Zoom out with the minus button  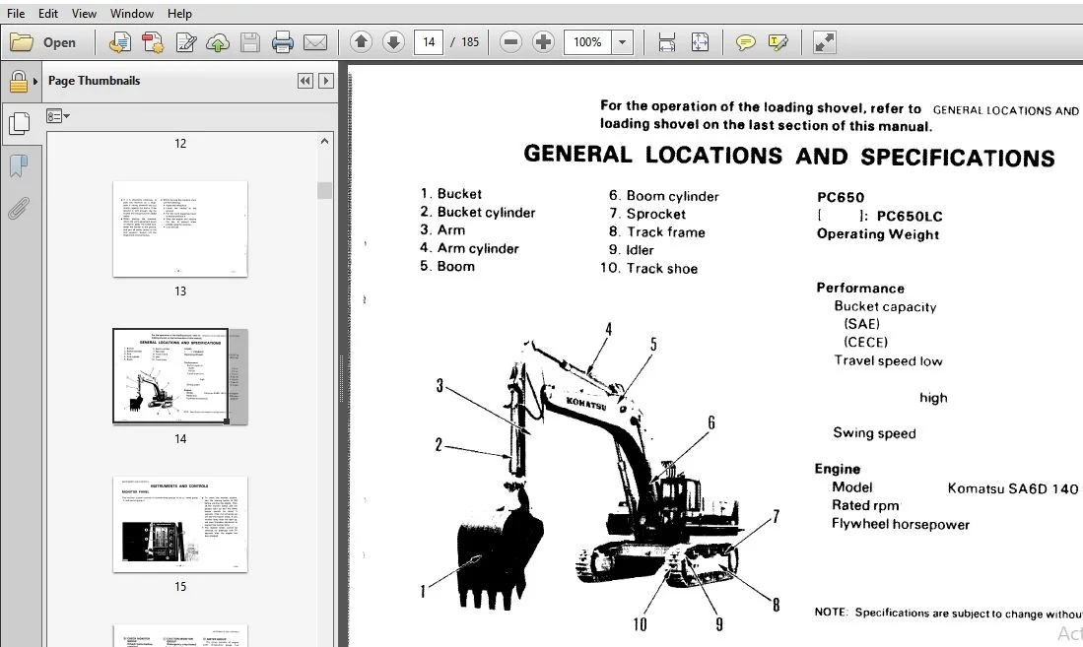(x=510, y=42)
